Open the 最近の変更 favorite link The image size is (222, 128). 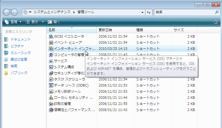pos(19,60)
